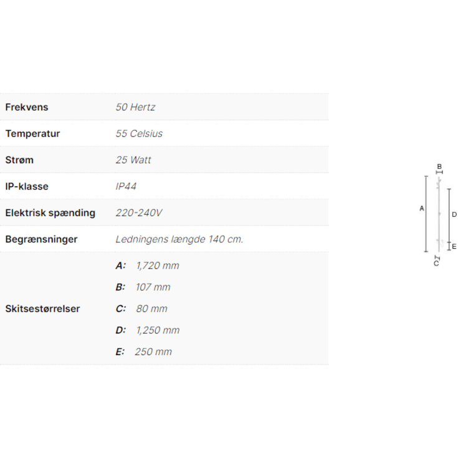Select dimension C value 80 mm
458x458 pixels.
click(x=151, y=308)
